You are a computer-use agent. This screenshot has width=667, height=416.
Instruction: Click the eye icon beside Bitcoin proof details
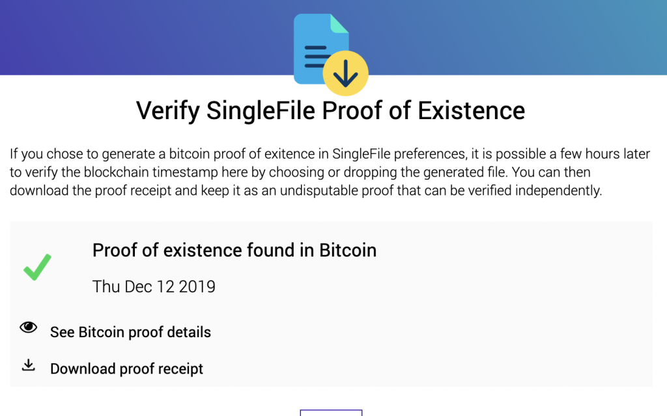tap(29, 327)
